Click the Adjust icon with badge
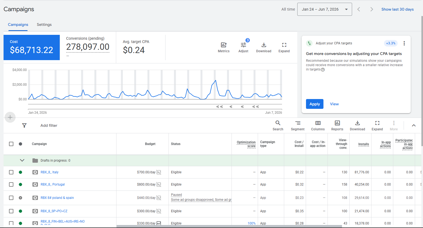This screenshot has height=228, width=423. pos(243,45)
